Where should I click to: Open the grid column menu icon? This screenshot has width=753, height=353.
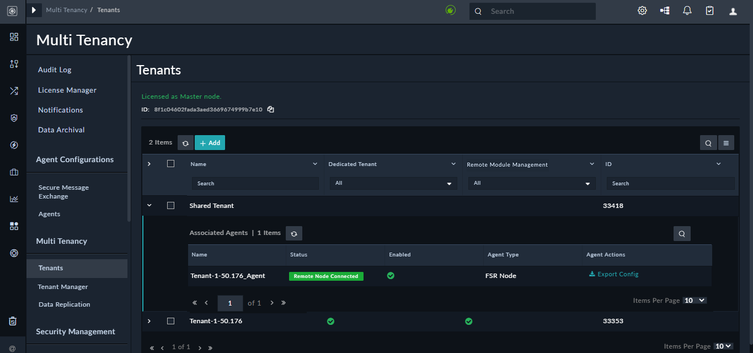pyautogui.click(x=726, y=143)
